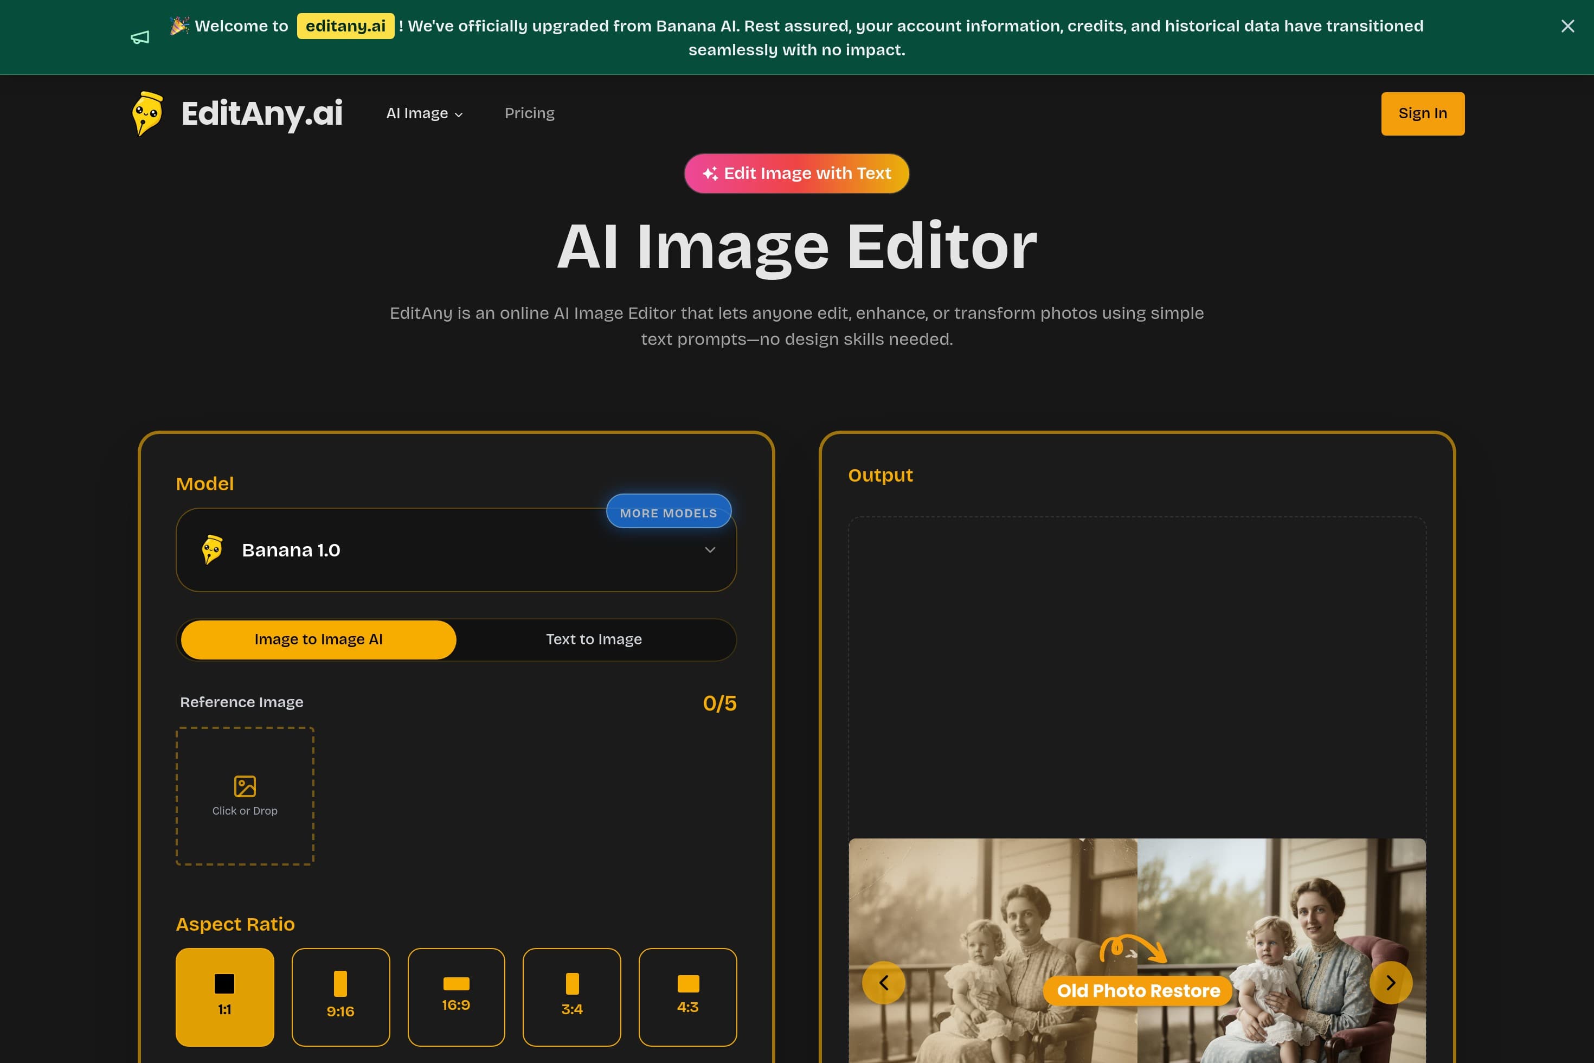Click the model dropdown chevron arrow

[x=710, y=550]
